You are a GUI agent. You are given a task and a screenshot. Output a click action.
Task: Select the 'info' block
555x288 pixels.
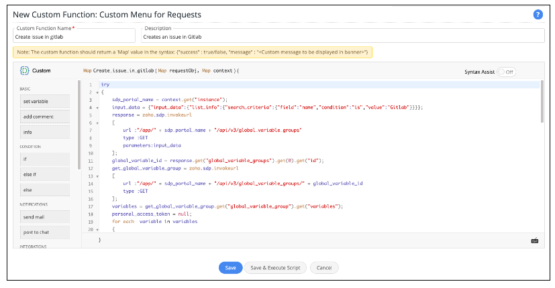point(45,132)
